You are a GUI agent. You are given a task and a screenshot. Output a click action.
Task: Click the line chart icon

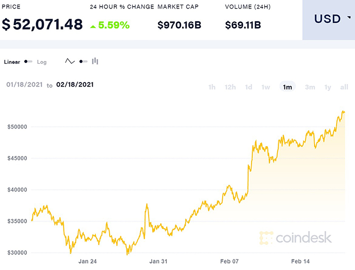coord(70,61)
